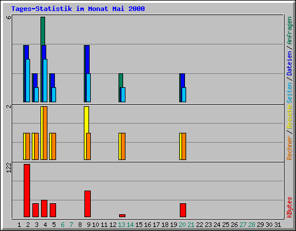
Task: Click the day label '25' on the x-axis
Action: point(225,225)
